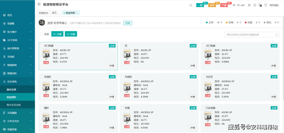The height and width of the screenshot is (133, 284).
Task: Open the 严重 alarm badge
Action: click(224, 5)
